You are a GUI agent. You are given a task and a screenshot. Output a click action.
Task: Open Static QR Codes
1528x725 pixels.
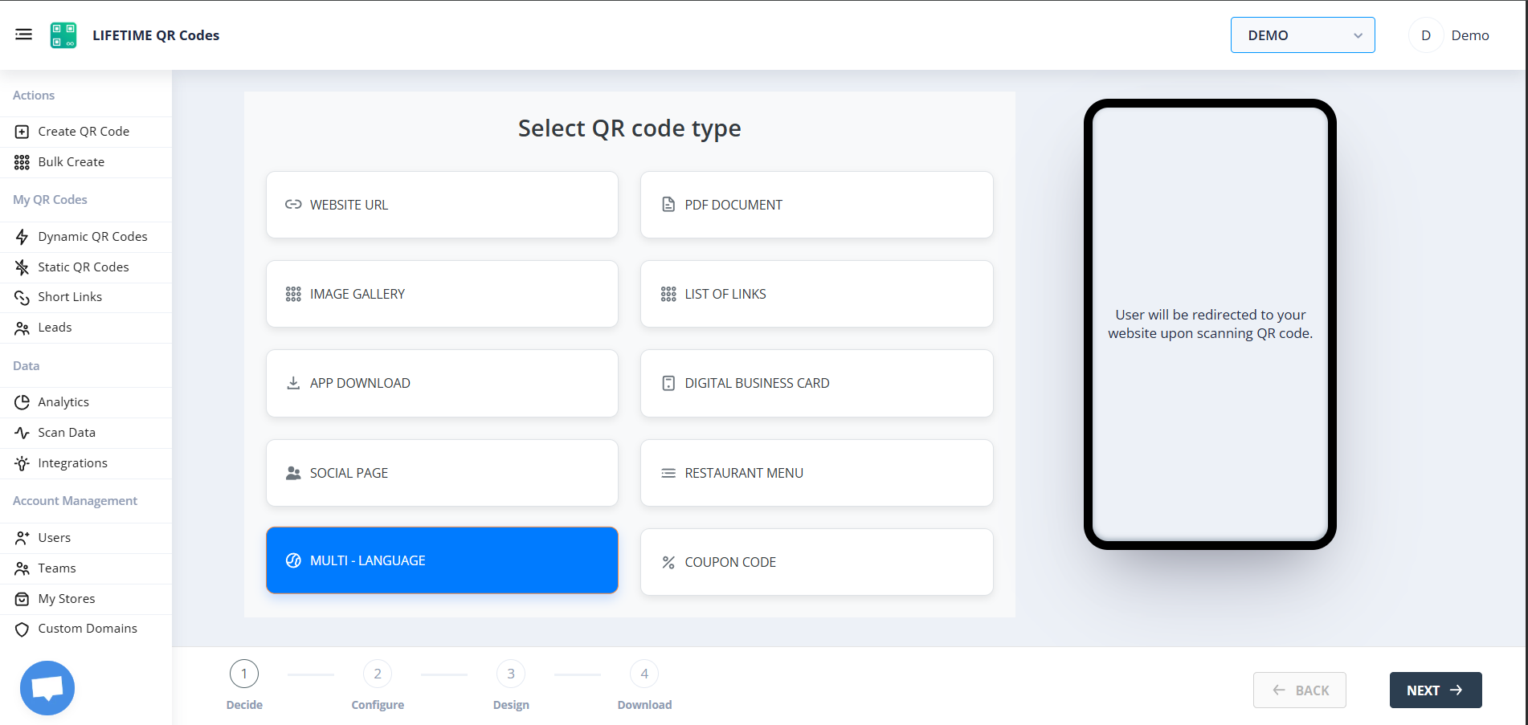coord(84,267)
